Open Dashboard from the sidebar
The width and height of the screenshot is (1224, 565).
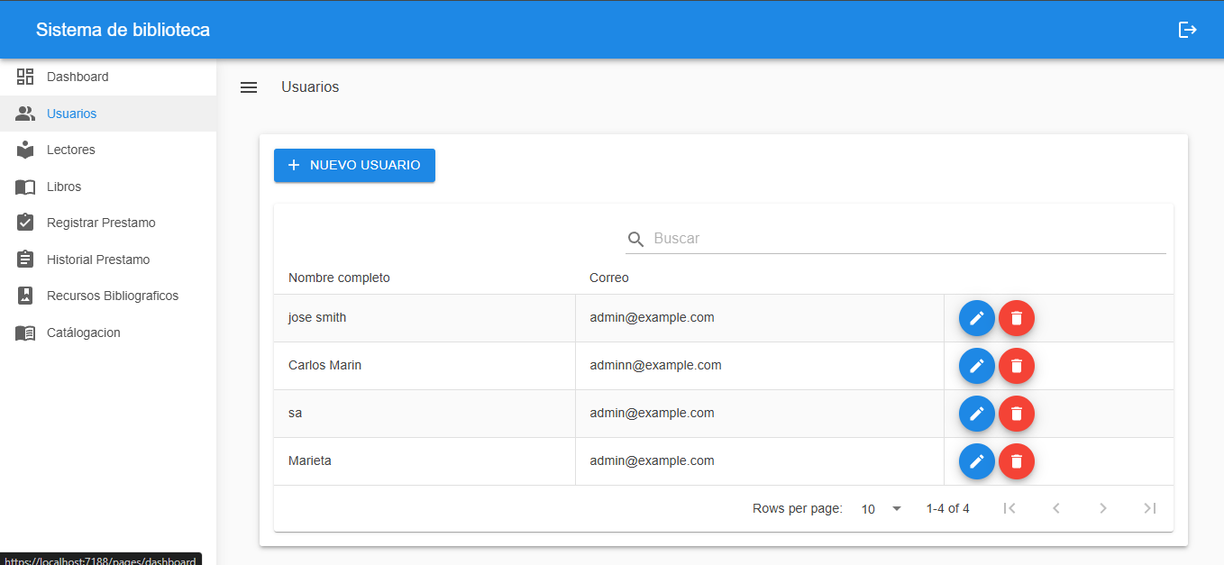(x=78, y=77)
